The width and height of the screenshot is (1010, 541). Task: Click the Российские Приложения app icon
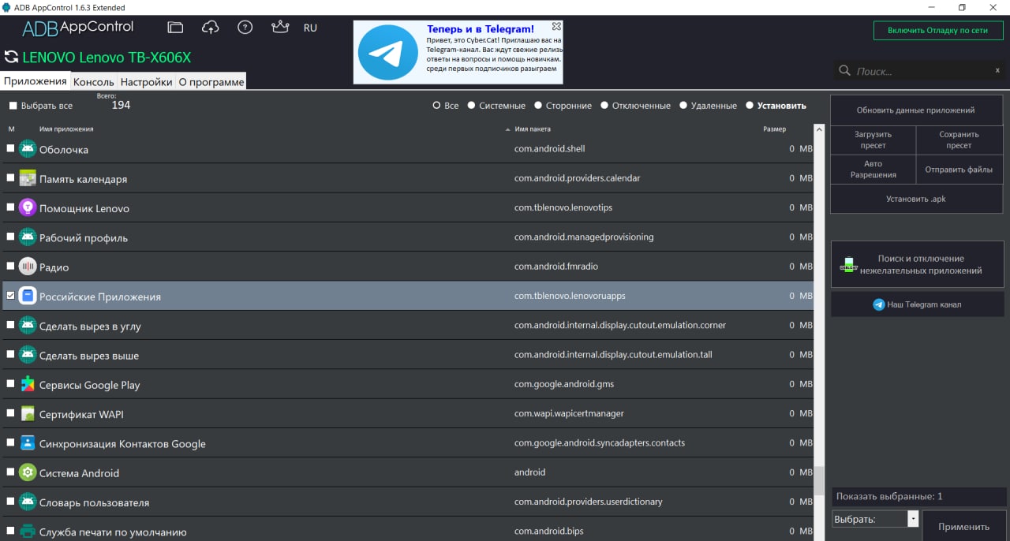(x=28, y=297)
